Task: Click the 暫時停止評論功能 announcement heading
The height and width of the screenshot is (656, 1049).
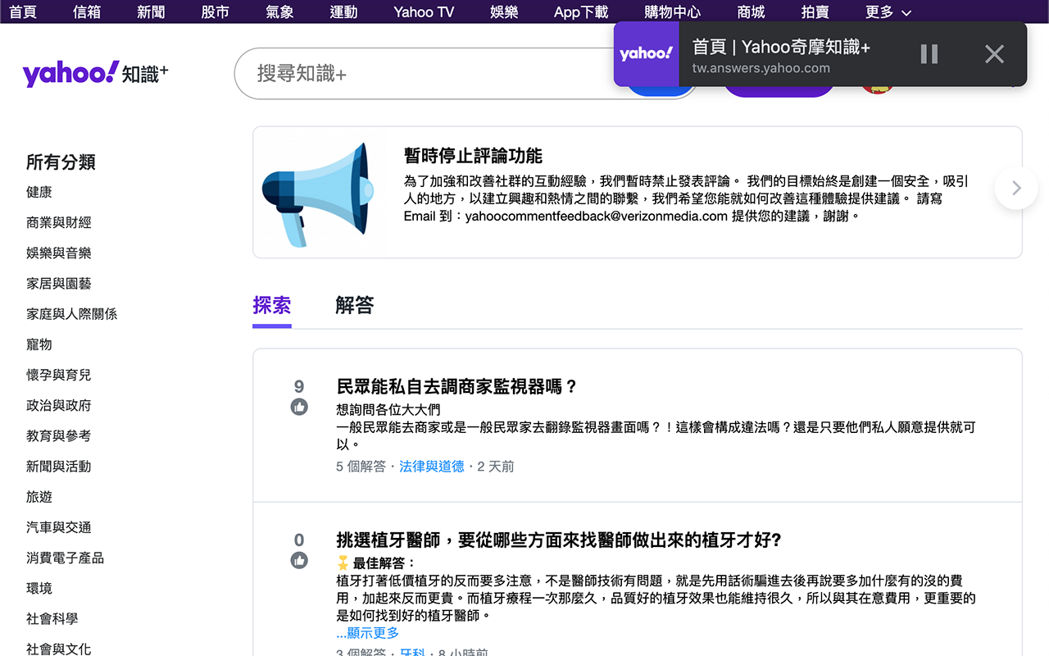Action: pos(473,156)
